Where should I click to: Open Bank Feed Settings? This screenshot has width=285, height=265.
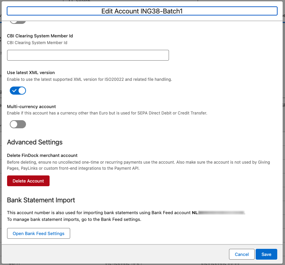(38, 233)
